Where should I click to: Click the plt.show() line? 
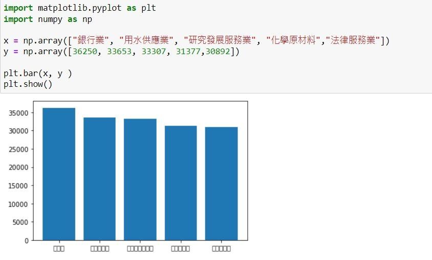coord(28,84)
